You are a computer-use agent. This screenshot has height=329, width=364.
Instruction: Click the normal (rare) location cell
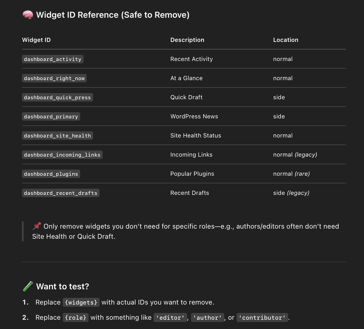[x=291, y=174]
